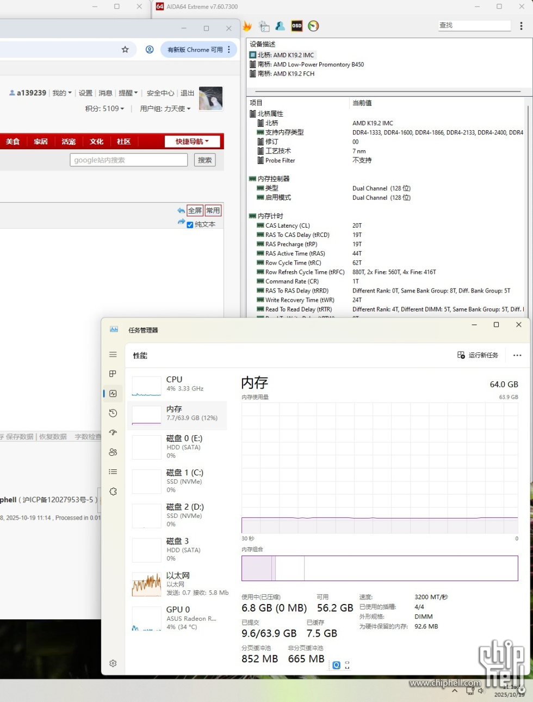Viewport: 533px width, 702px height.
Task: Click the AIDA64 report icon
Action: 264,26
